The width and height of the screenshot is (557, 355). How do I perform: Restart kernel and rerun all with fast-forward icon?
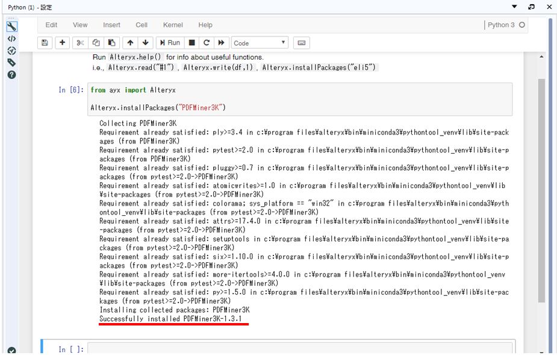(222, 43)
